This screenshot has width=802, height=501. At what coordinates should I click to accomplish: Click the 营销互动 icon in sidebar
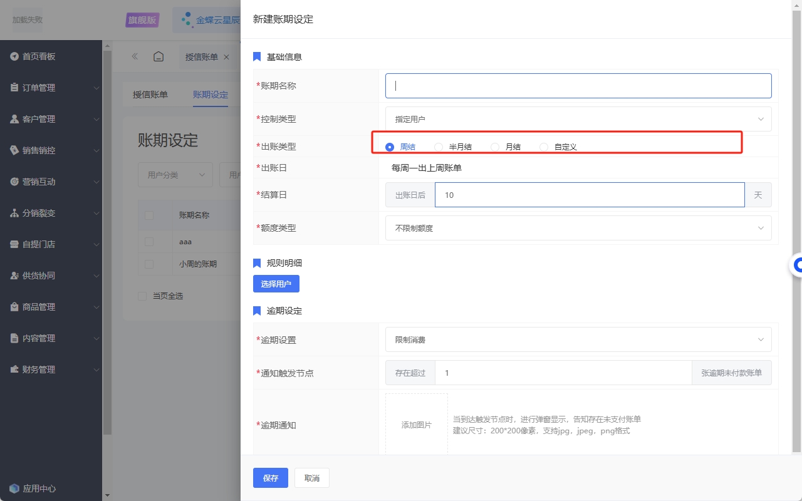pos(14,182)
